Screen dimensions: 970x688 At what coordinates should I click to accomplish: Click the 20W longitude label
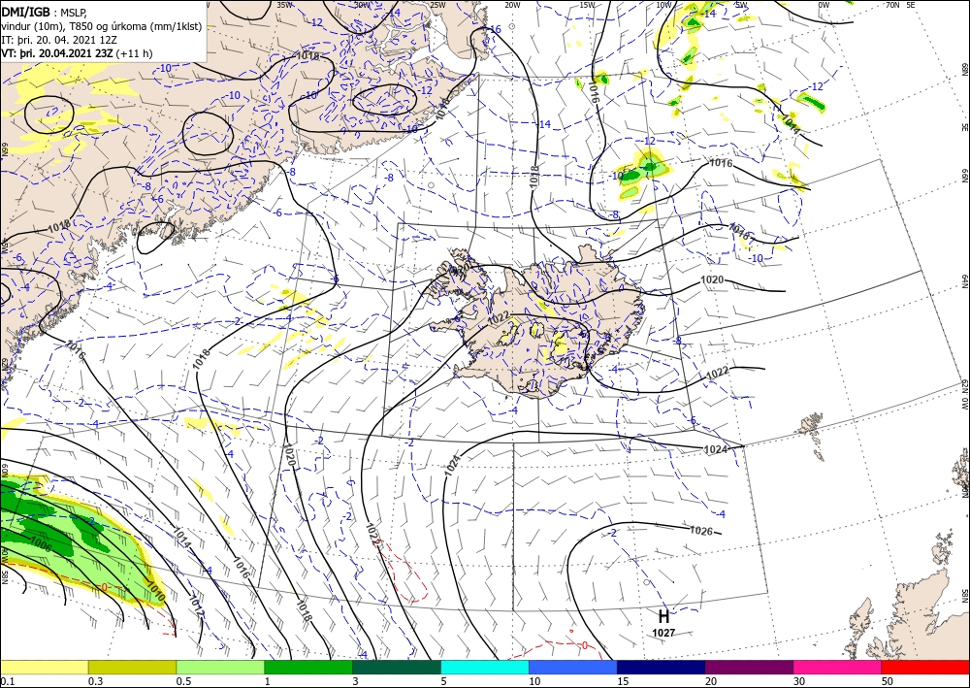[x=511, y=5]
